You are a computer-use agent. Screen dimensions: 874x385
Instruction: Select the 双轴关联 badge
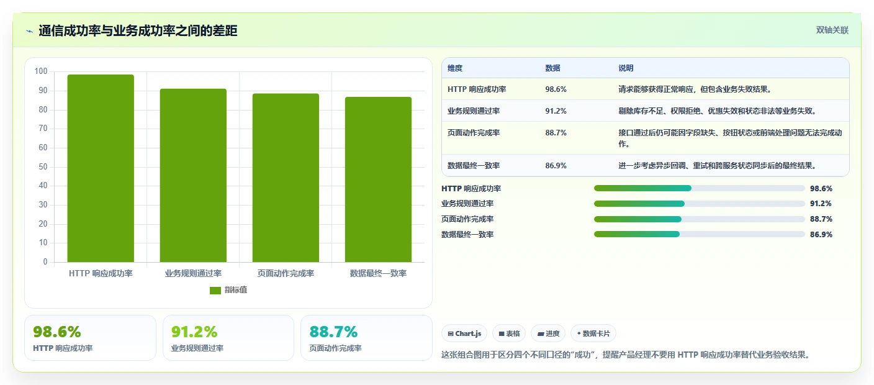pos(832,30)
